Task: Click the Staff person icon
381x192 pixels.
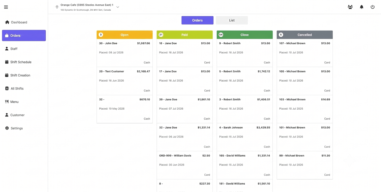Action: point(7,49)
